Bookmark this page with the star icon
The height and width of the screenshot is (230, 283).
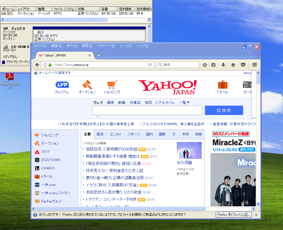(205, 65)
